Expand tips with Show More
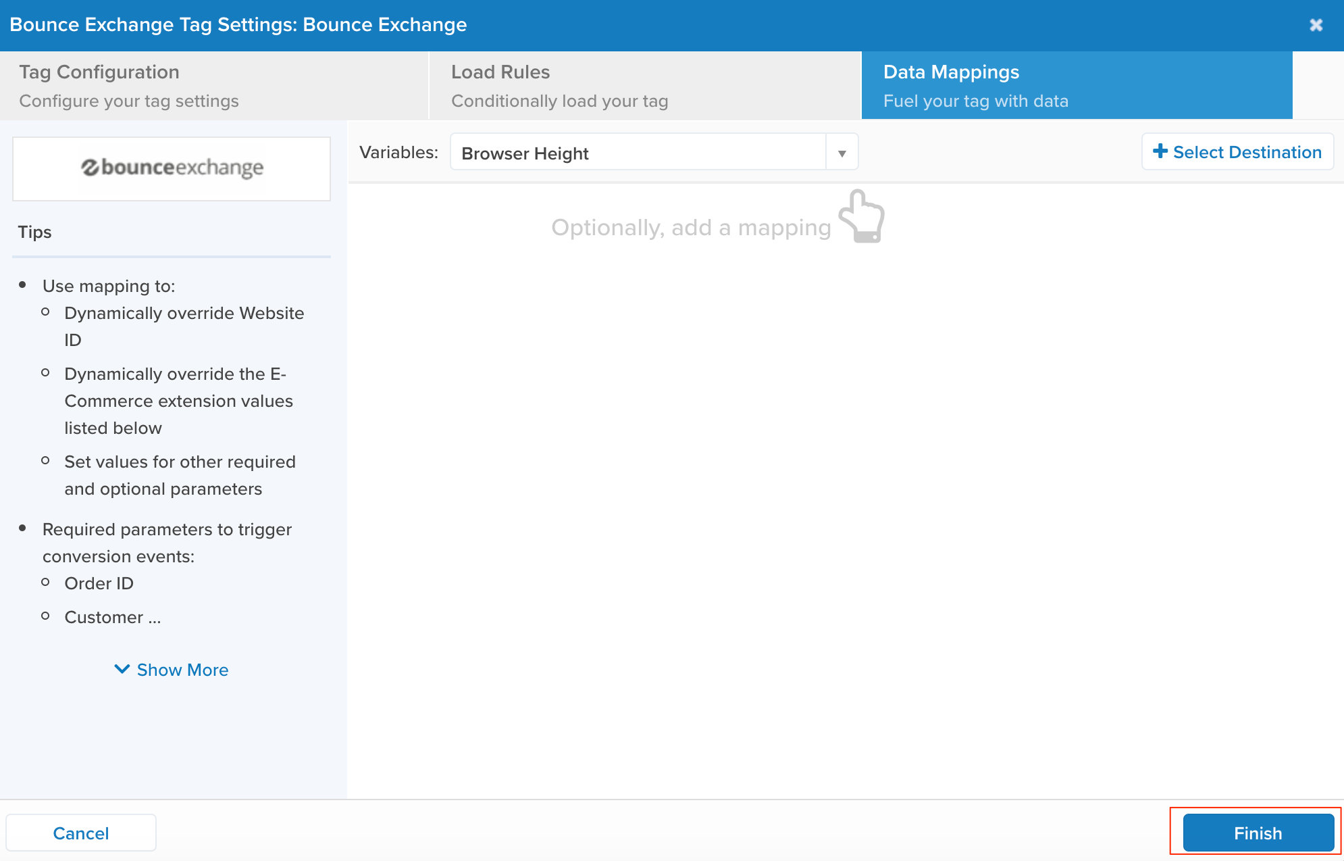 (x=172, y=670)
